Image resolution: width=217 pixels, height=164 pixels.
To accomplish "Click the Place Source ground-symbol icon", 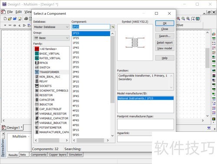I will tap(5, 25).
